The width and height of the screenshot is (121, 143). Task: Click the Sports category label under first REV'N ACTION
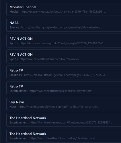[13, 43]
